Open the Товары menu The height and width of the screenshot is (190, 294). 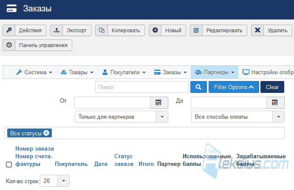pyautogui.click(x=77, y=72)
